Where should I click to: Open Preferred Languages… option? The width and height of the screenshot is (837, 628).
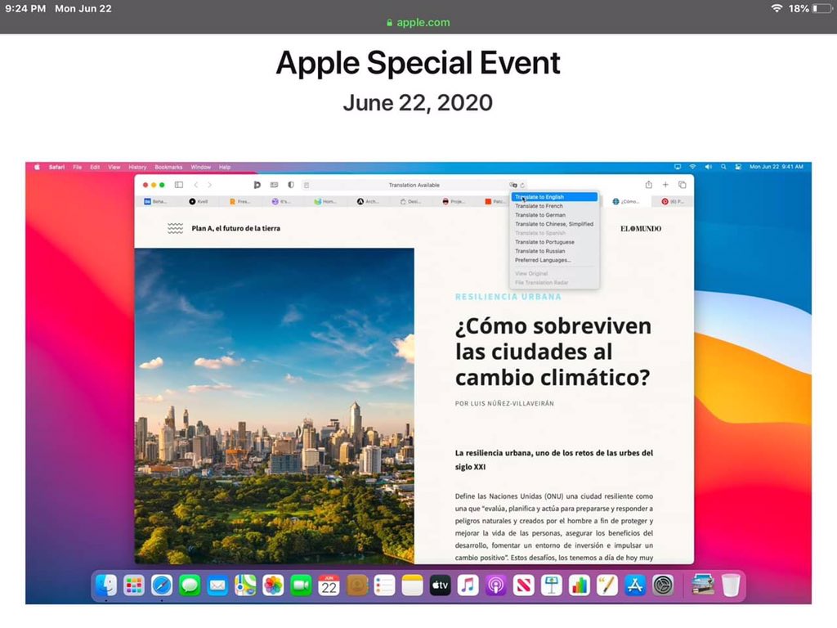tap(554, 260)
